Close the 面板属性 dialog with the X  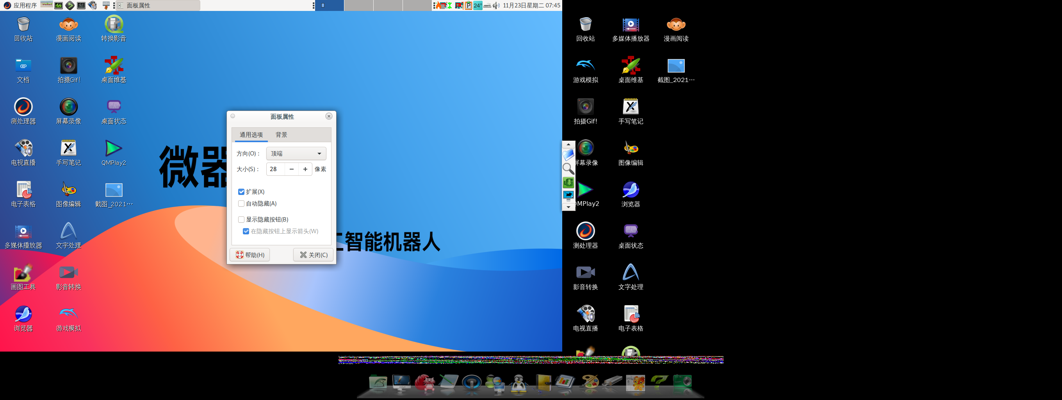pyautogui.click(x=329, y=116)
